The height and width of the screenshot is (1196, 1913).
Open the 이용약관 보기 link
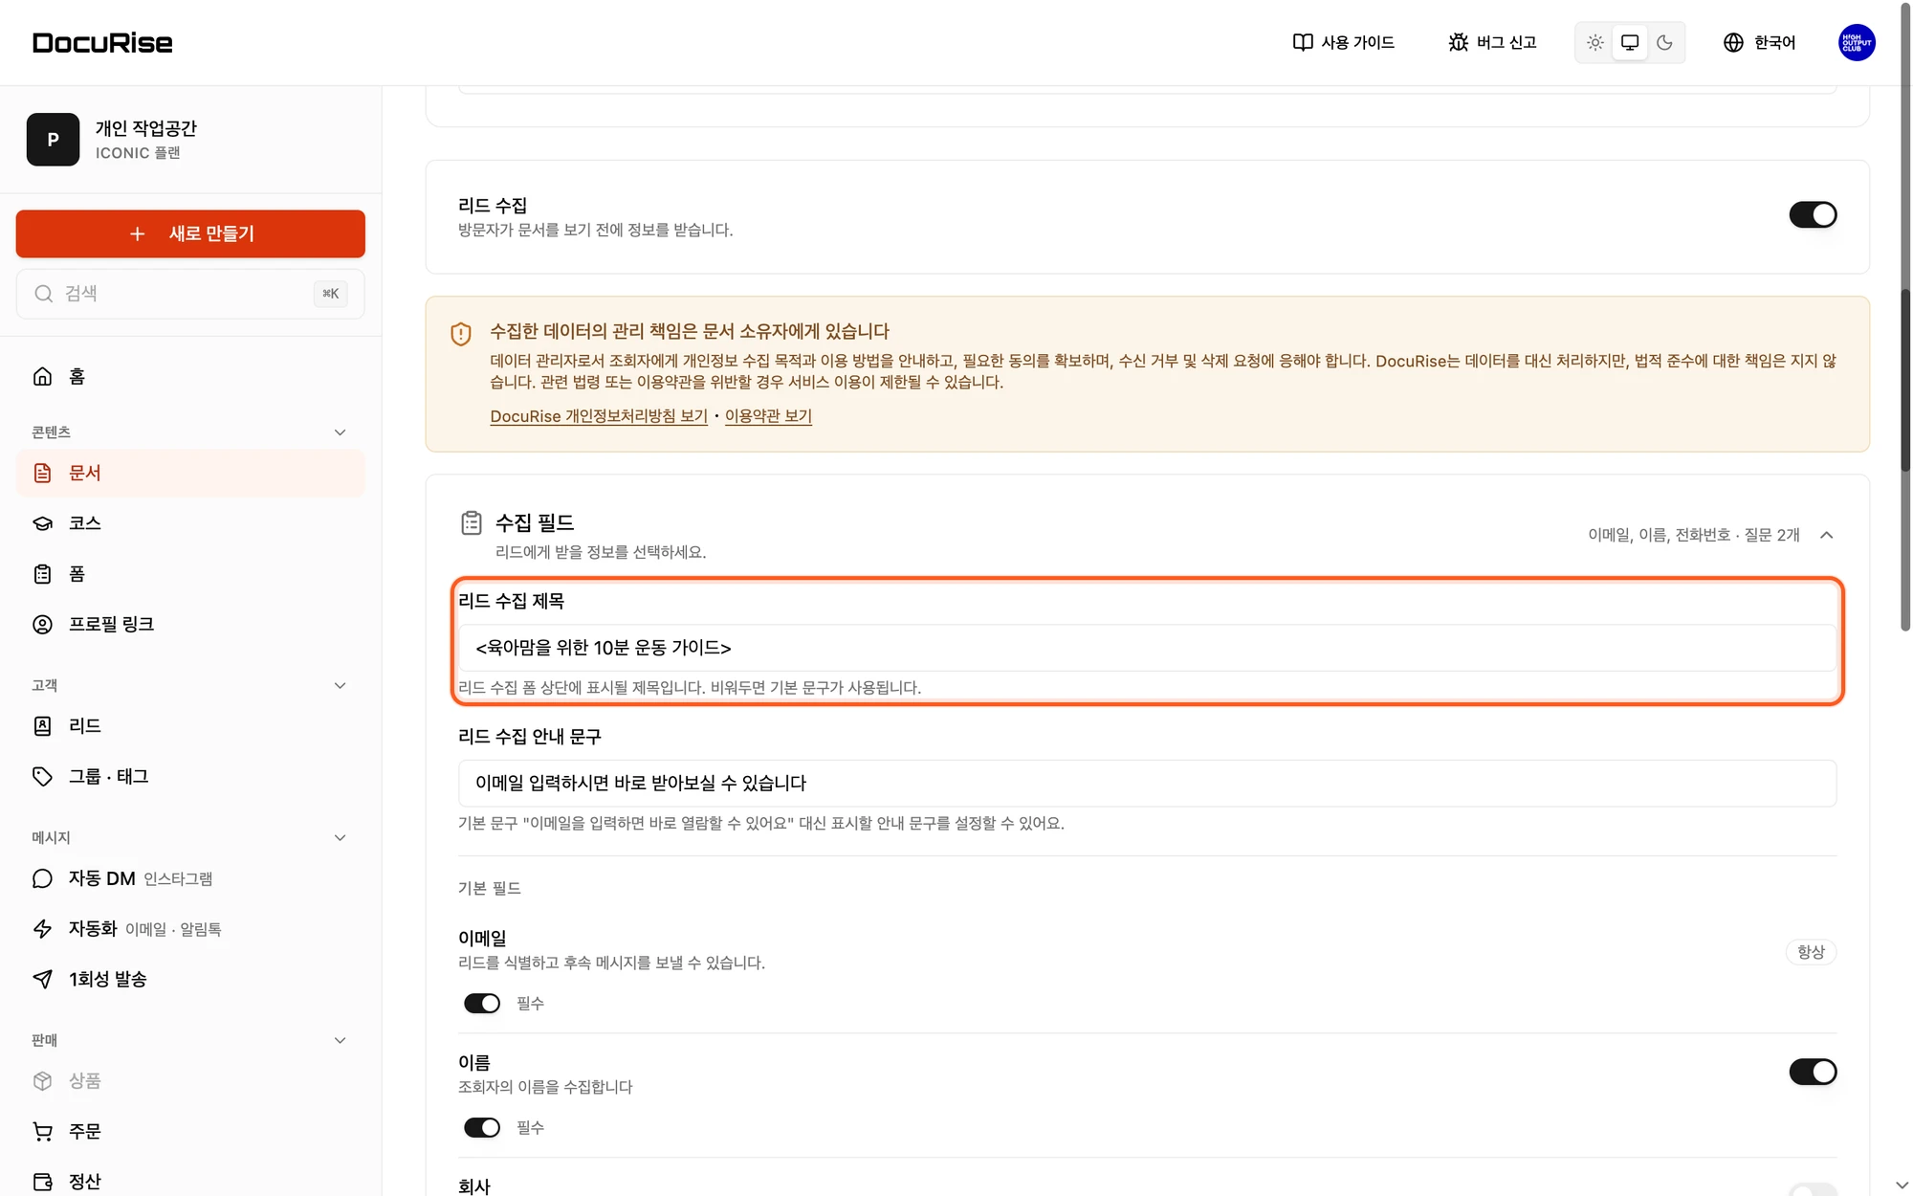click(768, 416)
